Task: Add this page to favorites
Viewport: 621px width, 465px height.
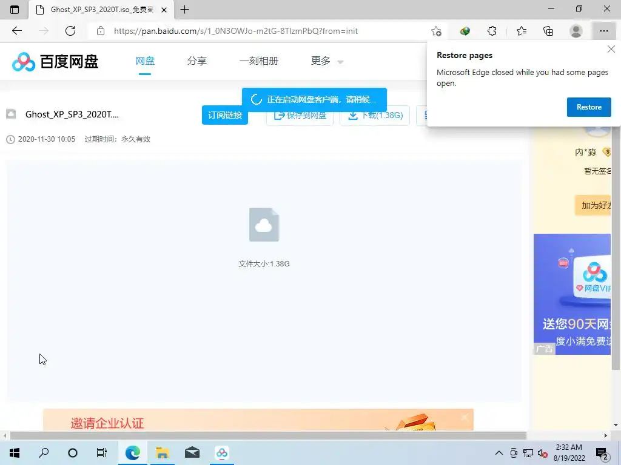Action: coord(436,31)
